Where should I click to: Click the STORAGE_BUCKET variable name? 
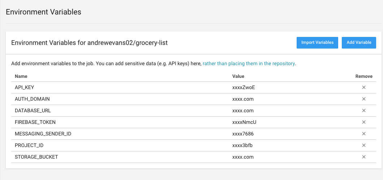tap(36, 157)
